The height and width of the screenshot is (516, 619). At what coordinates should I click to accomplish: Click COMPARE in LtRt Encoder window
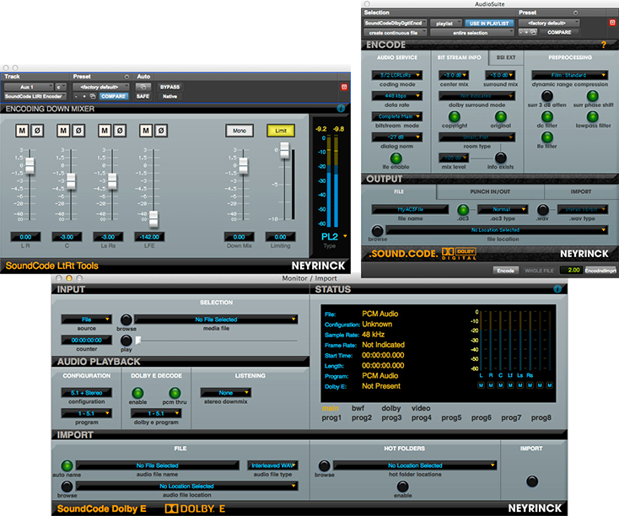113,96
